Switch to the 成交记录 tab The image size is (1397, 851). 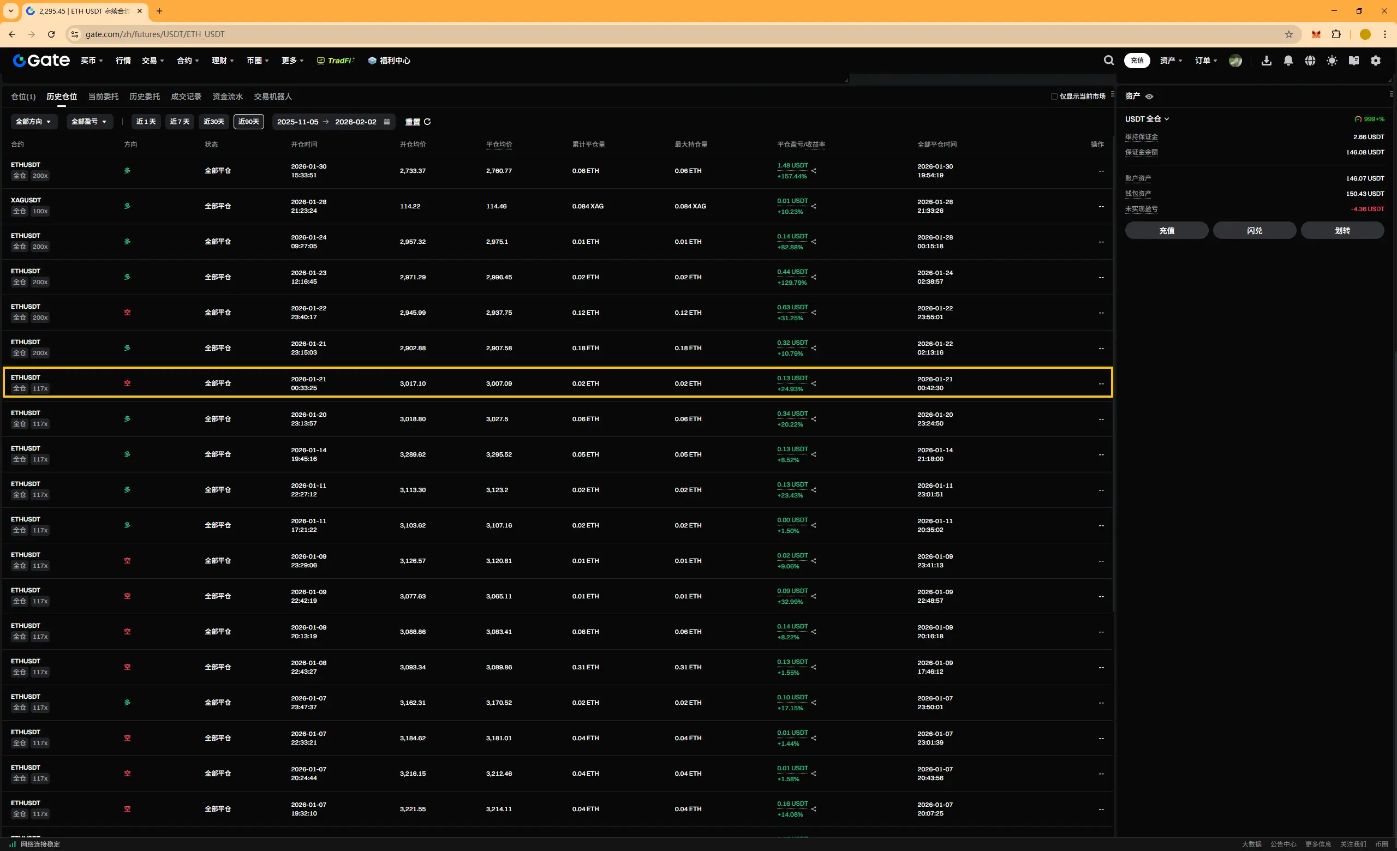pos(186,97)
